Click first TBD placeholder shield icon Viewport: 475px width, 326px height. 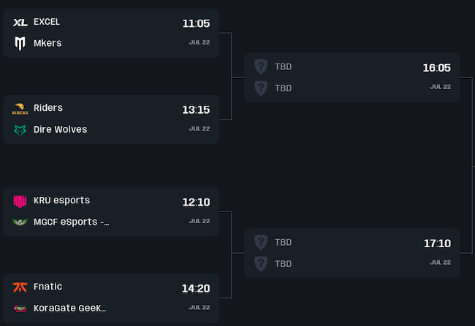[x=261, y=66]
